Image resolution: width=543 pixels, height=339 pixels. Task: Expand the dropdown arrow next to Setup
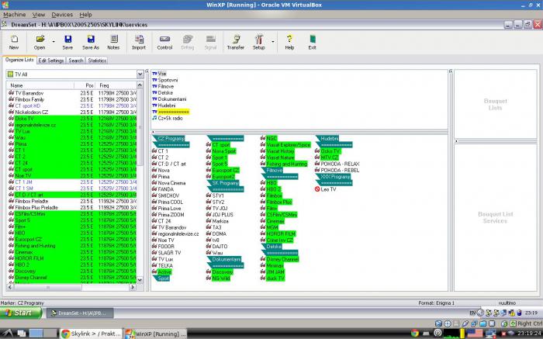click(273, 42)
